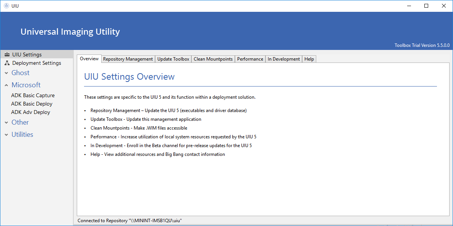The height and width of the screenshot is (226, 453).
Task: Expand the Other section chevron
Action: coord(6,123)
